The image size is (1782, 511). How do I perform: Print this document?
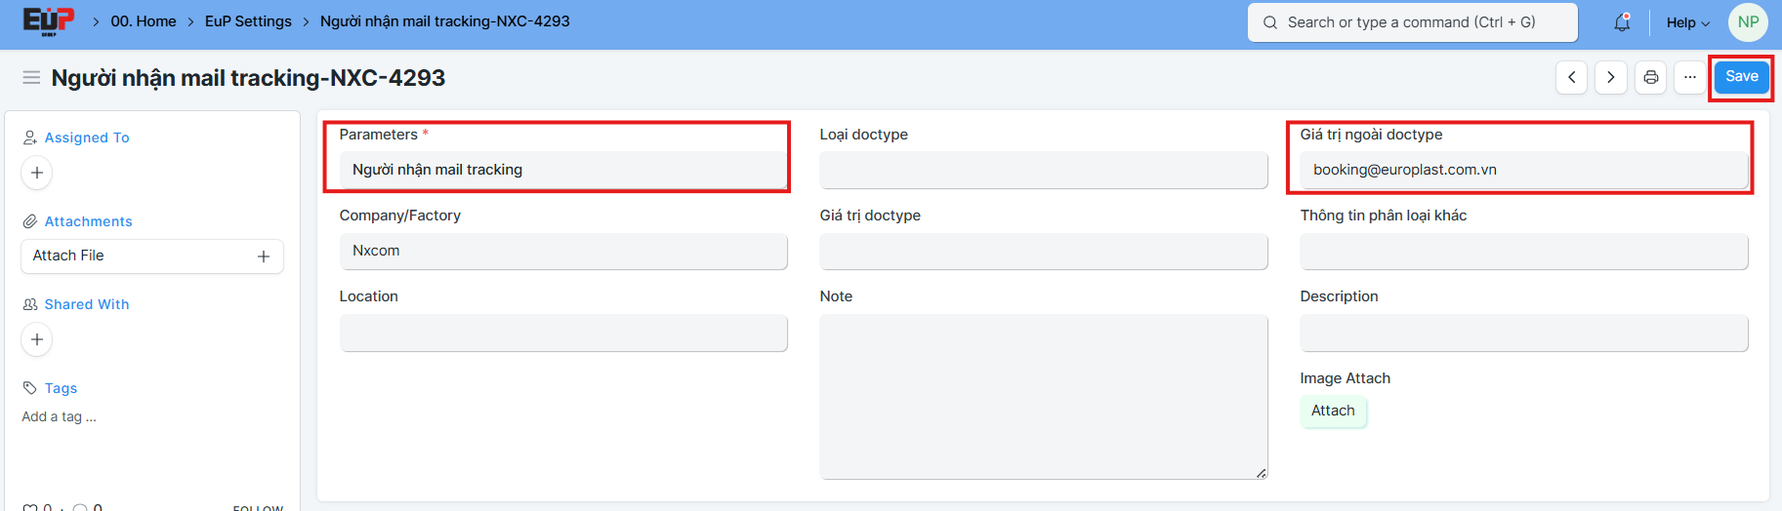[1650, 77]
